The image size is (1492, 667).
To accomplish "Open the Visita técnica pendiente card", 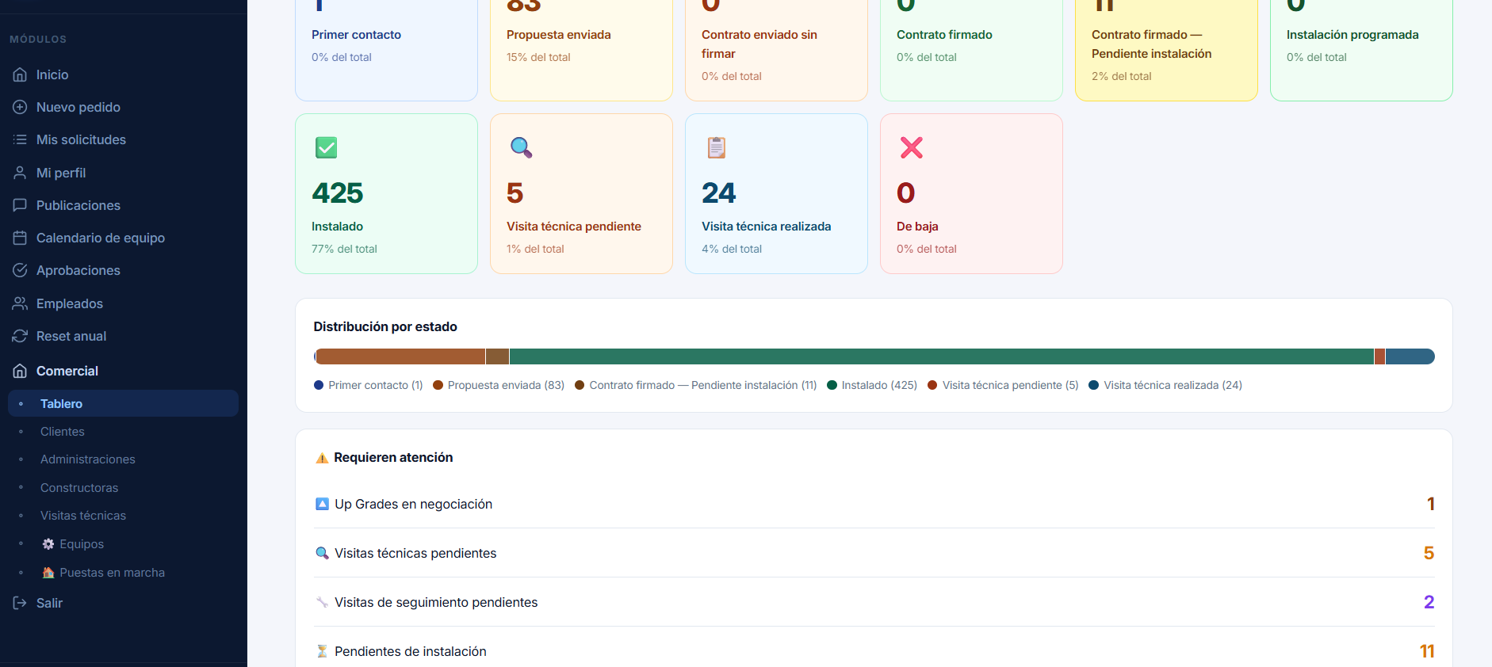I will pyautogui.click(x=581, y=193).
